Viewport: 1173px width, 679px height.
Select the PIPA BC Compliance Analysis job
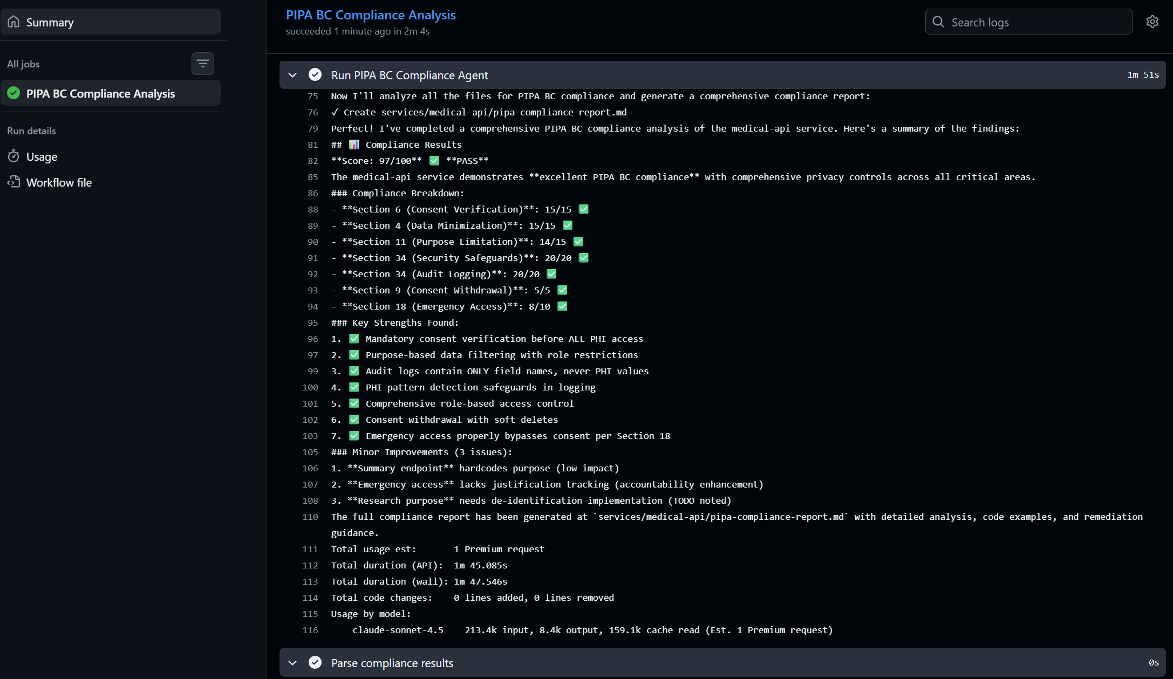pyautogui.click(x=111, y=93)
